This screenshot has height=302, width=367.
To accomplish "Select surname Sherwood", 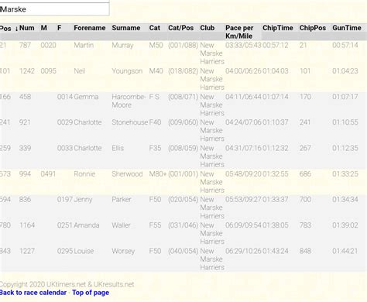I will [x=127, y=174].
